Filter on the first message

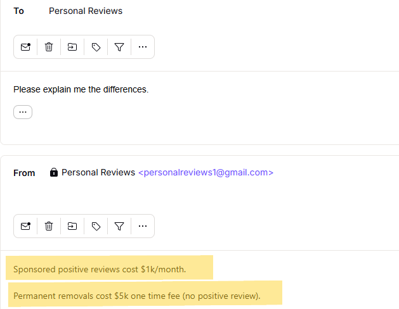click(119, 47)
